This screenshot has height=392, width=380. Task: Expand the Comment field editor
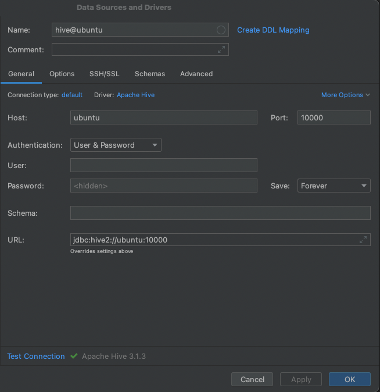tap(221, 49)
